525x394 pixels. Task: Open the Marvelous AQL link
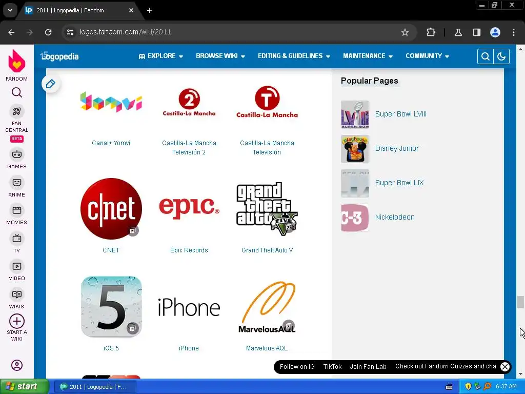[x=267, y=348]
